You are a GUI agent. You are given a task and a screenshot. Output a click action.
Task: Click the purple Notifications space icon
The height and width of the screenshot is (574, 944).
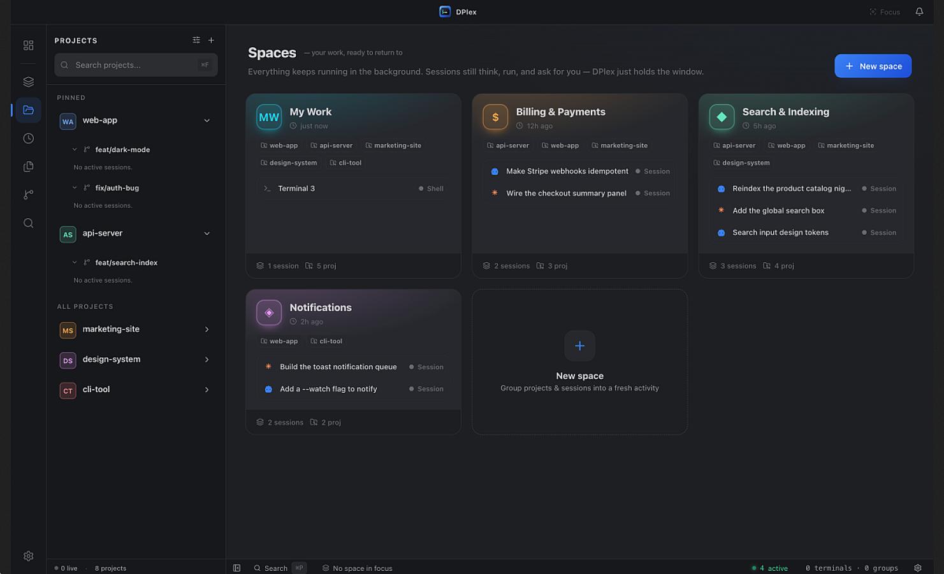[x=269, y=313]
